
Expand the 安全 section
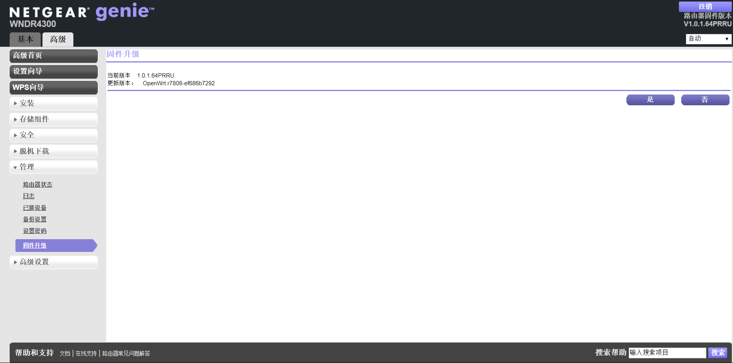coord(54,135)
